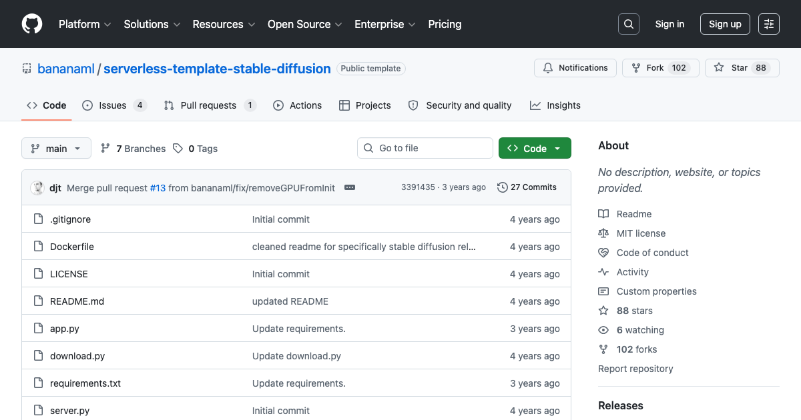Click the search magnifier icon in header
Image resolution: width=801 pixels, height=420 pixels.
tap(629, 24)
